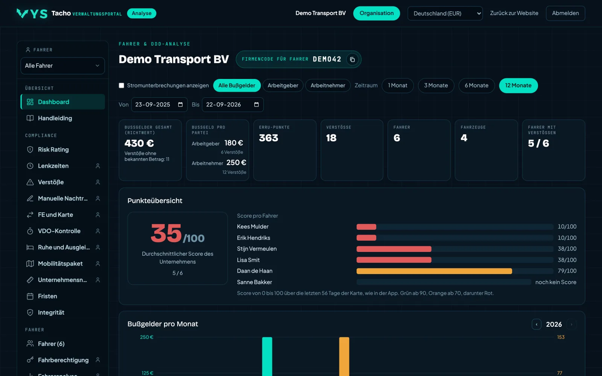This screenshot has height=376, width=602.
Task: Click the Unternehmensnummer tag icon
Action: pyautogui.click(x=30, y=280)
